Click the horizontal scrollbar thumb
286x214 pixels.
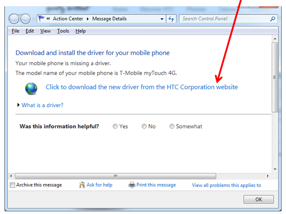[115, 176]
